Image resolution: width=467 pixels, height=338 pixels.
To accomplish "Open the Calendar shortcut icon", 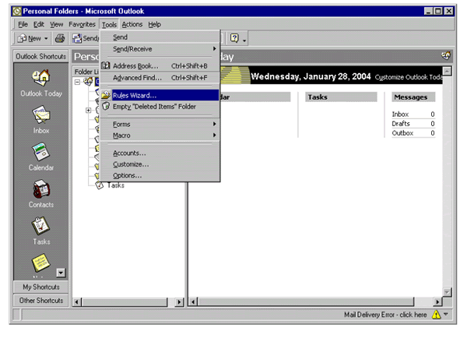I will [x=41, y=152].
